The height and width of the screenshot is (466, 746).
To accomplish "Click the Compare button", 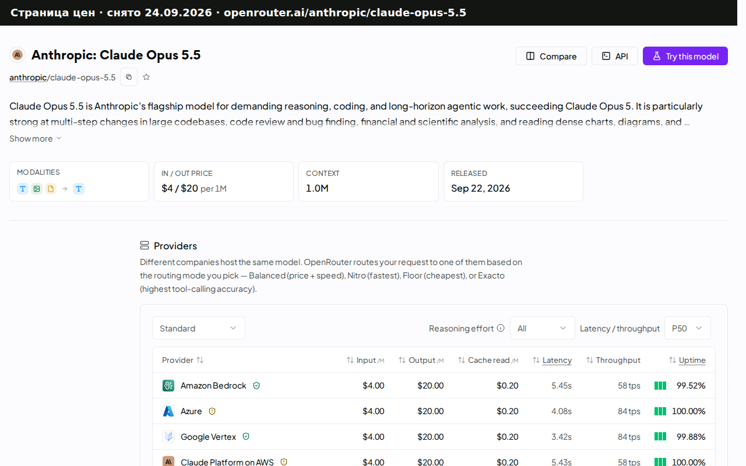I will [x=551, y=56].
